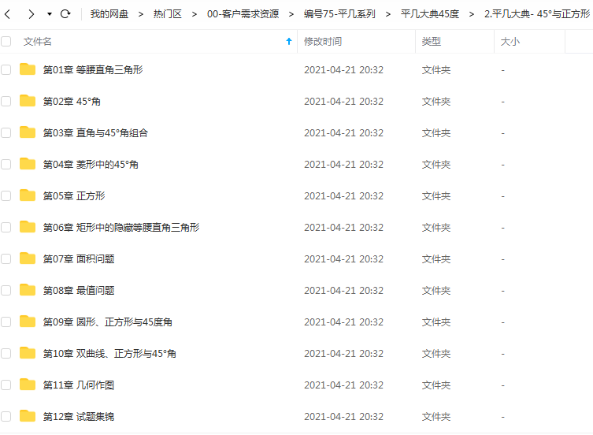
Task: Navigate to 热门区 in breadcrumb
Action: tap(168, 14)
